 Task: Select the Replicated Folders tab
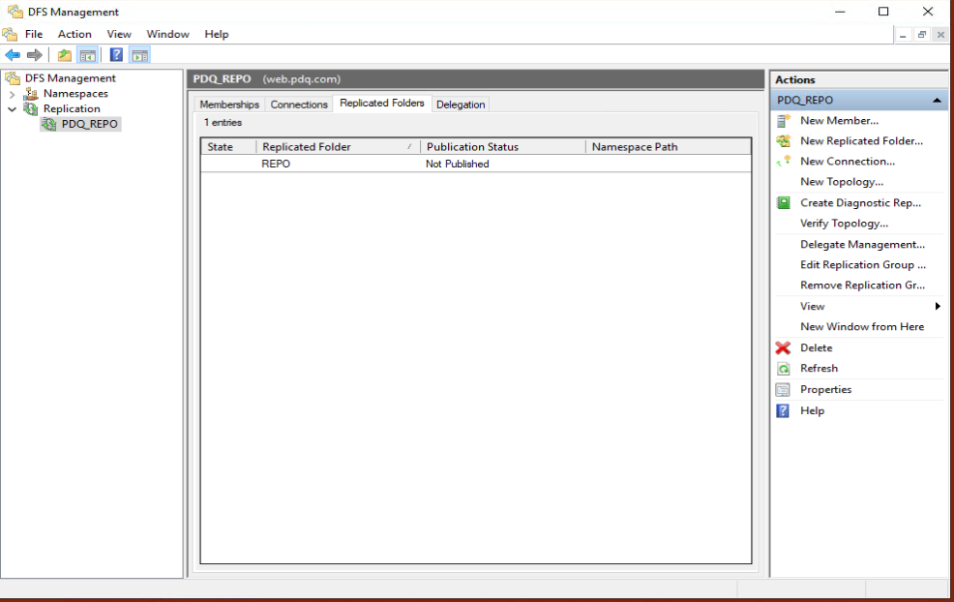(382, 103)
